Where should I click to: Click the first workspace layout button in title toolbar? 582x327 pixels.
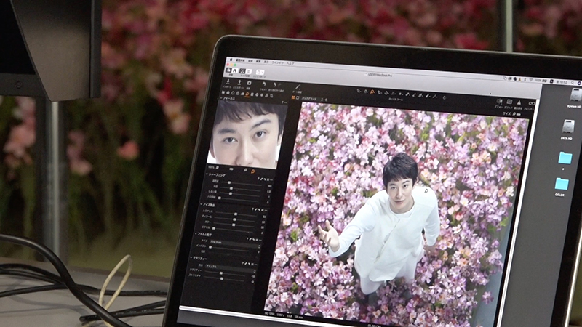point(228,70)
